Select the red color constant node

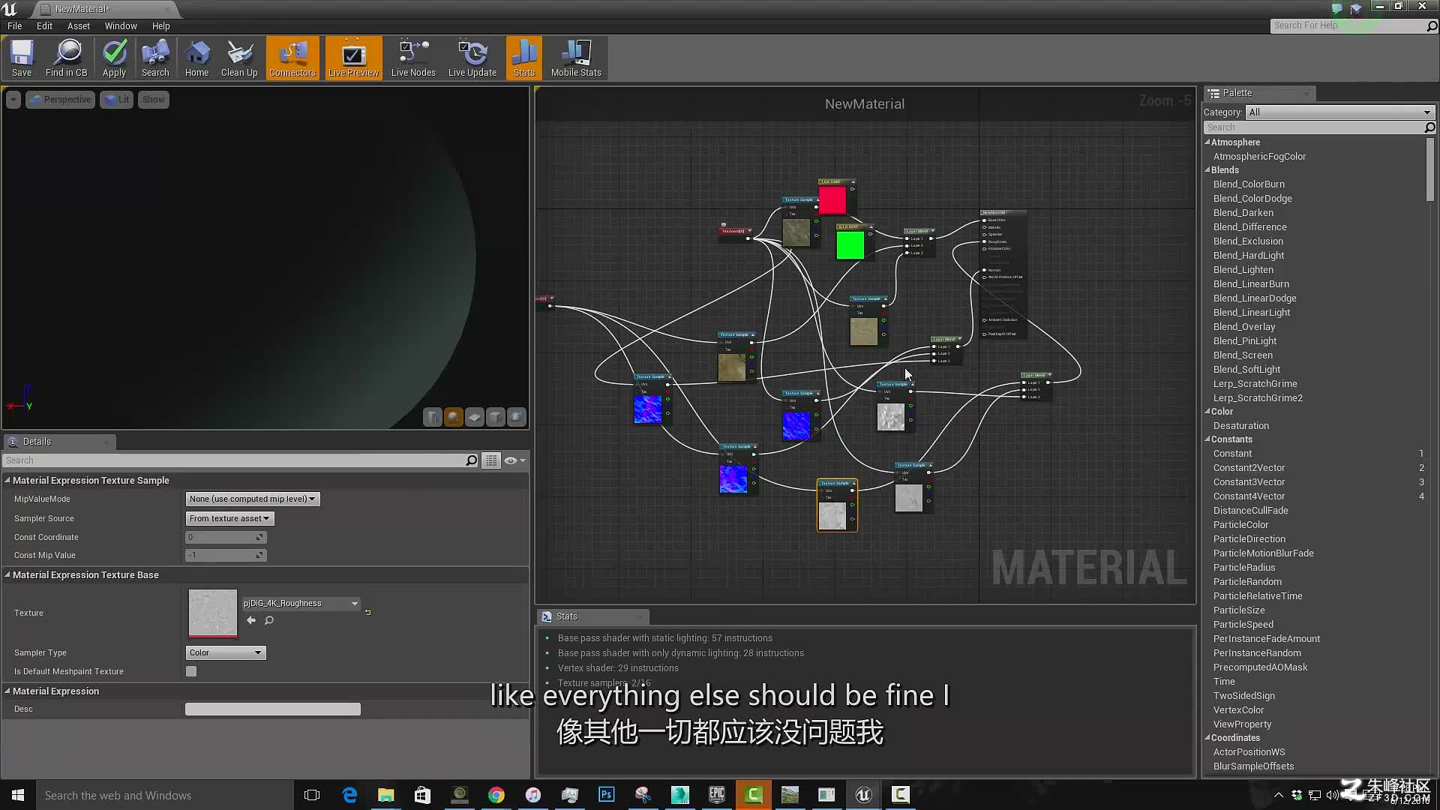point(832,200)
